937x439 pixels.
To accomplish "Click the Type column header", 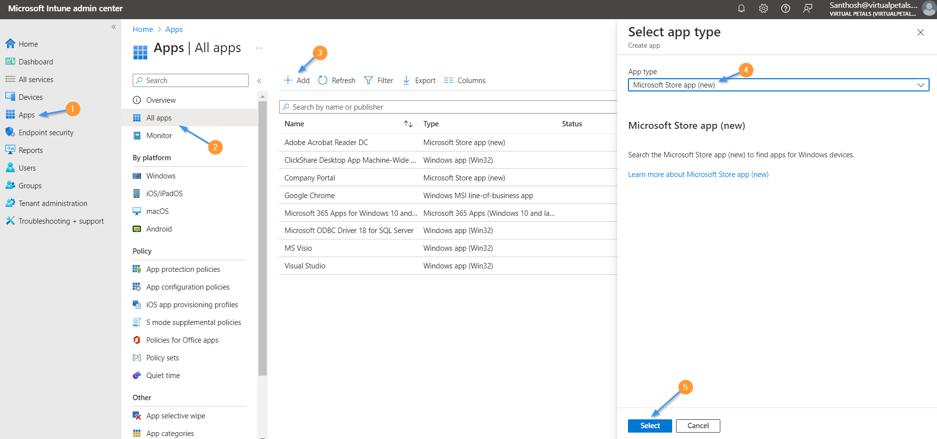I will [431, 124].
